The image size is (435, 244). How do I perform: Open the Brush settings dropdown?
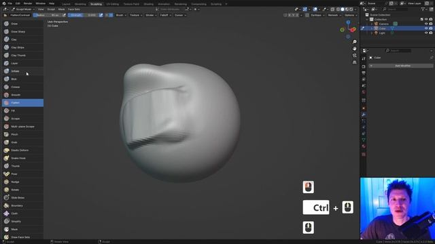121,15
